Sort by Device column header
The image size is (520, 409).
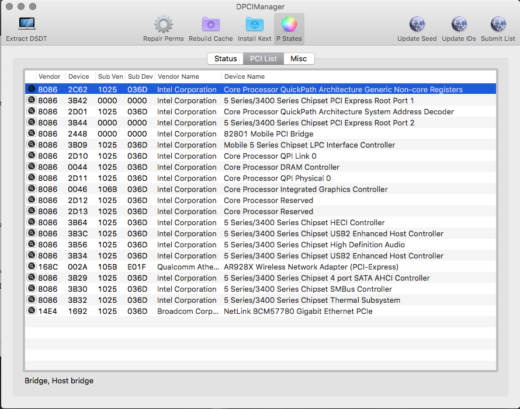point(80,76)
